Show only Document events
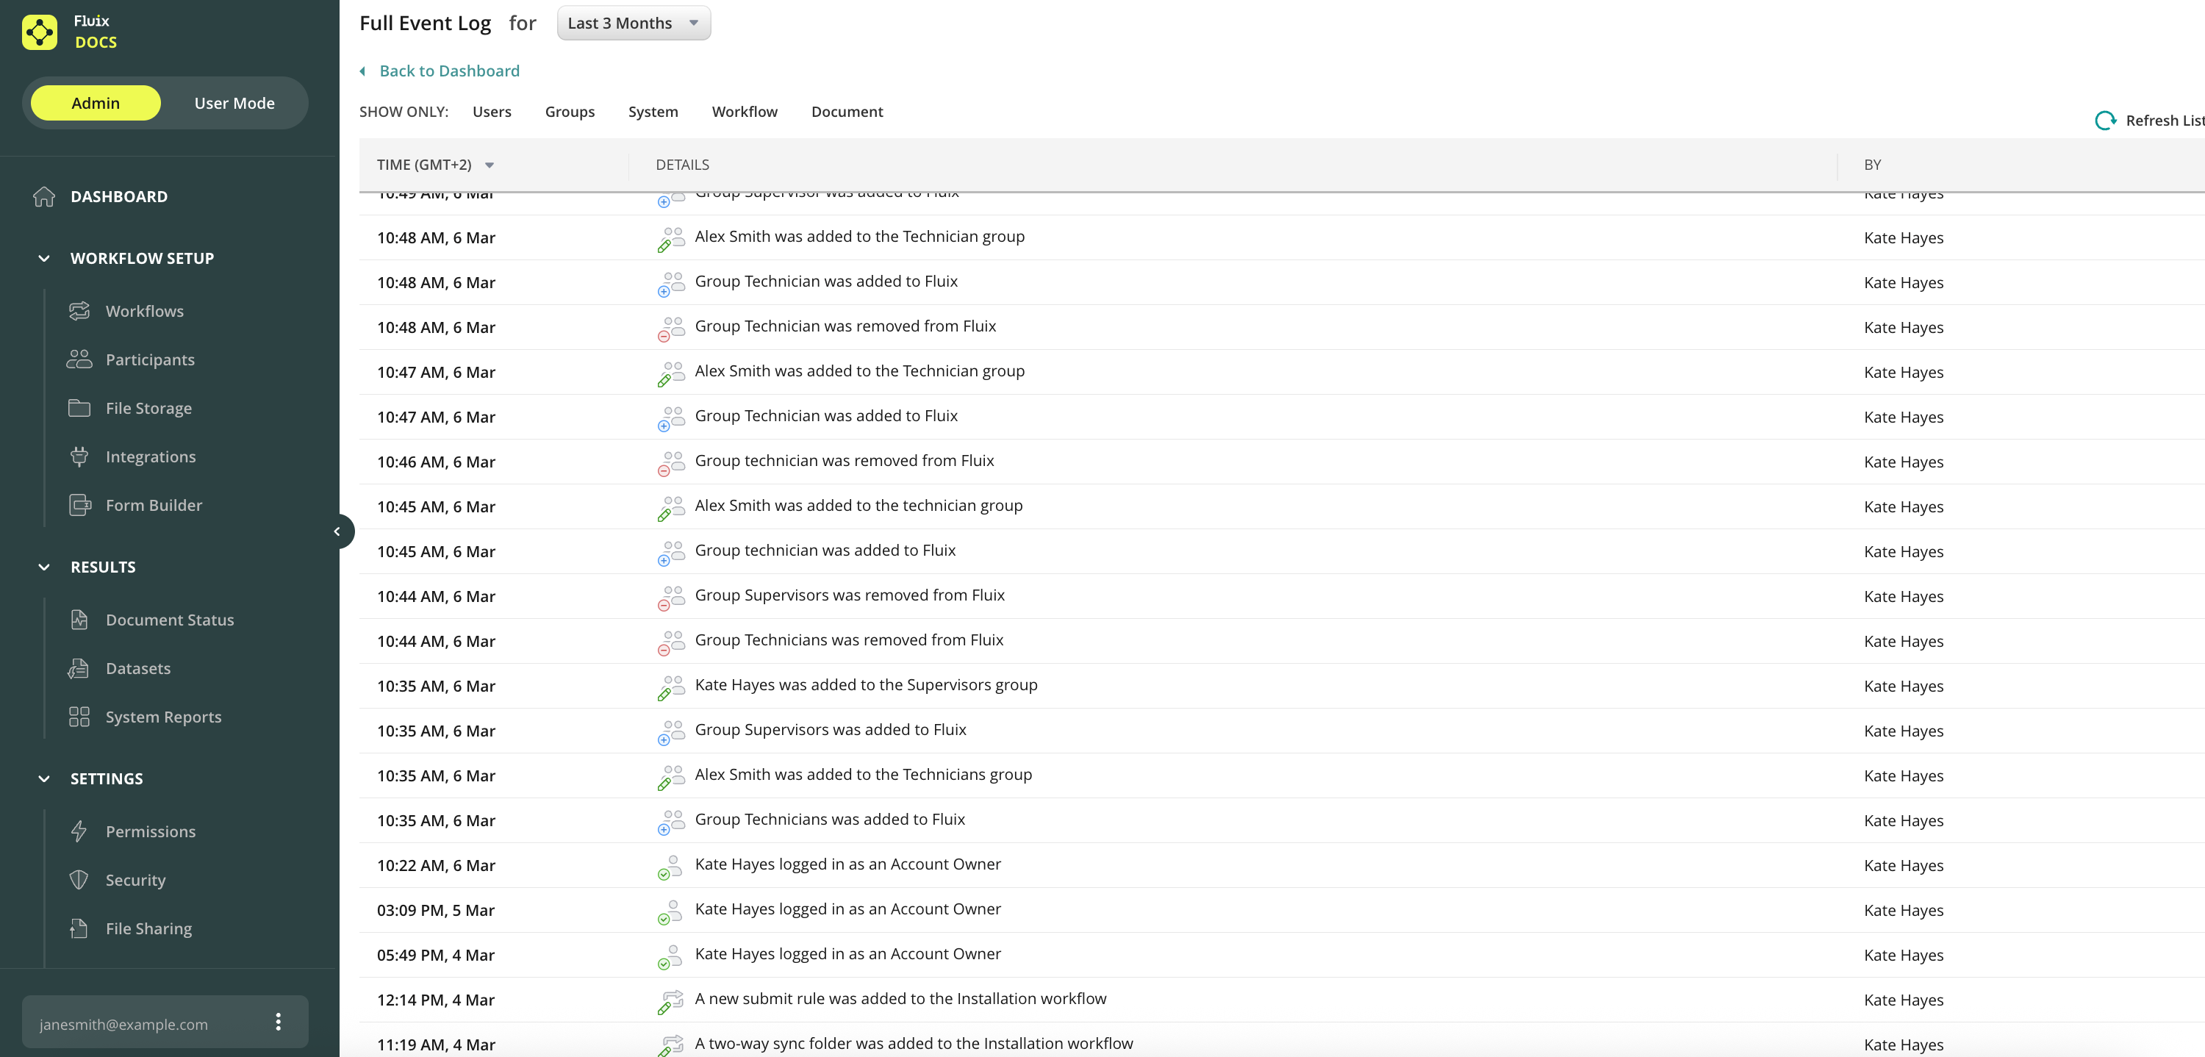The height and width of the screenshot is (1057, 2205). 847,111
